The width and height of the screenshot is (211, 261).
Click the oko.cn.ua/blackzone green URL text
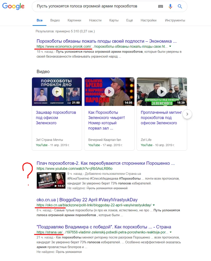click(x=94, y=205)
